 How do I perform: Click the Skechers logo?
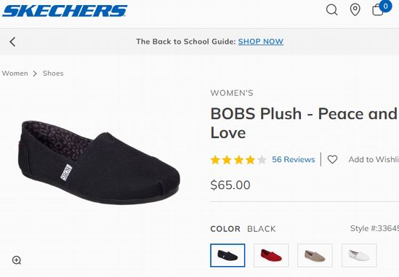pyautogui.click(x=65, y=11)
